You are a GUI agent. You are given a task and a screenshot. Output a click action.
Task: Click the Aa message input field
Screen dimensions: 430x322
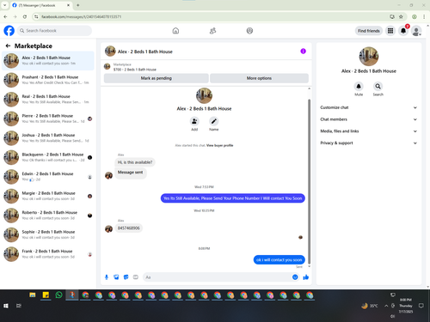point(218,277)
